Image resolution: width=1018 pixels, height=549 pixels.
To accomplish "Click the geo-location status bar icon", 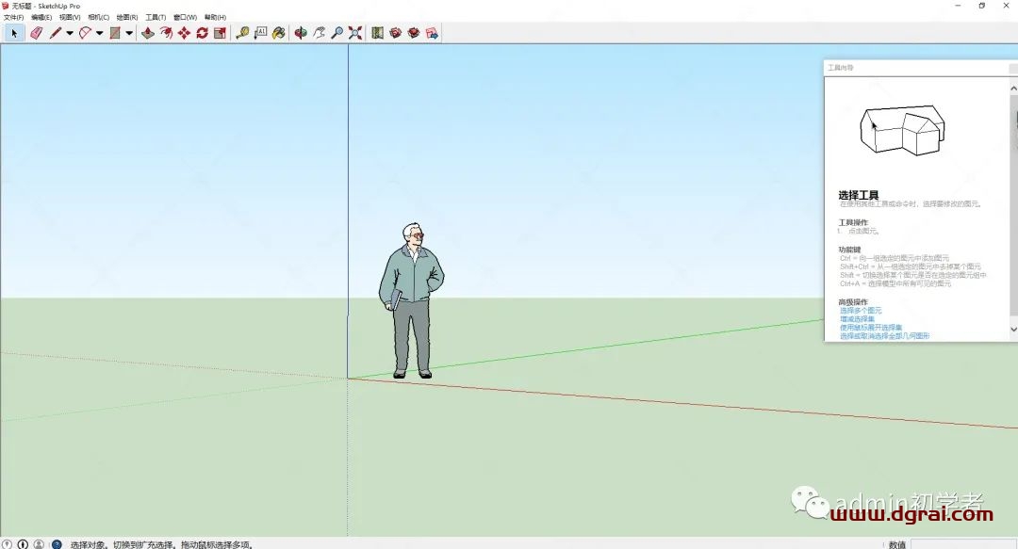I will [7, 544].
